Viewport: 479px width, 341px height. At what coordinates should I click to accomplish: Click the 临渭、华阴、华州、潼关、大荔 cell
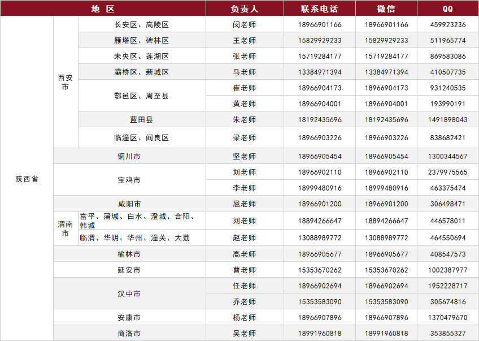pos(135,238)
